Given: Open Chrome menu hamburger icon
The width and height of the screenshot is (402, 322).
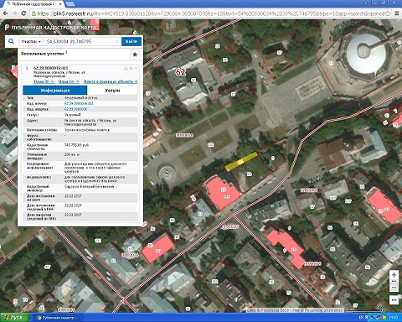Looking at the screenshot, I should point(397,13).
